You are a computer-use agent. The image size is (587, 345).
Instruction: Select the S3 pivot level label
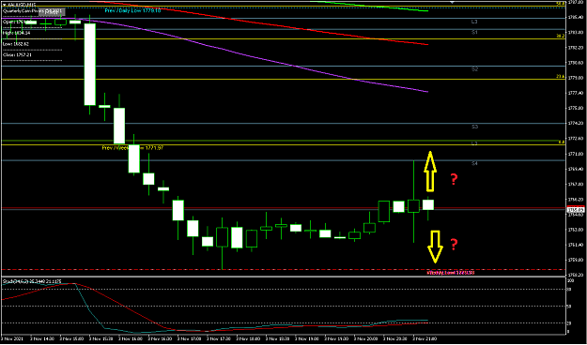(x=474, y=127)
